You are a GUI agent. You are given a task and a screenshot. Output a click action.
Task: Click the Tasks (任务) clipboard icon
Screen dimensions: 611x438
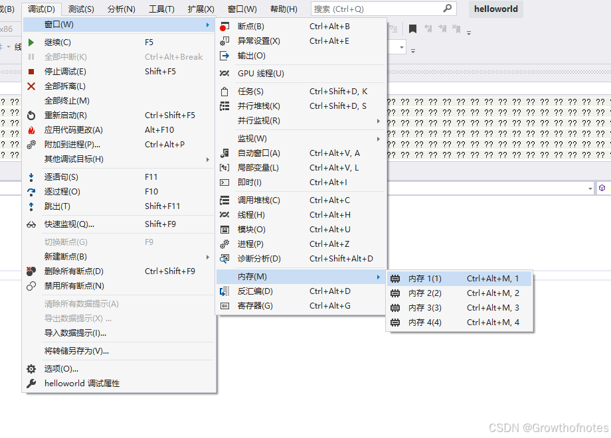click(x=224, y=92)
